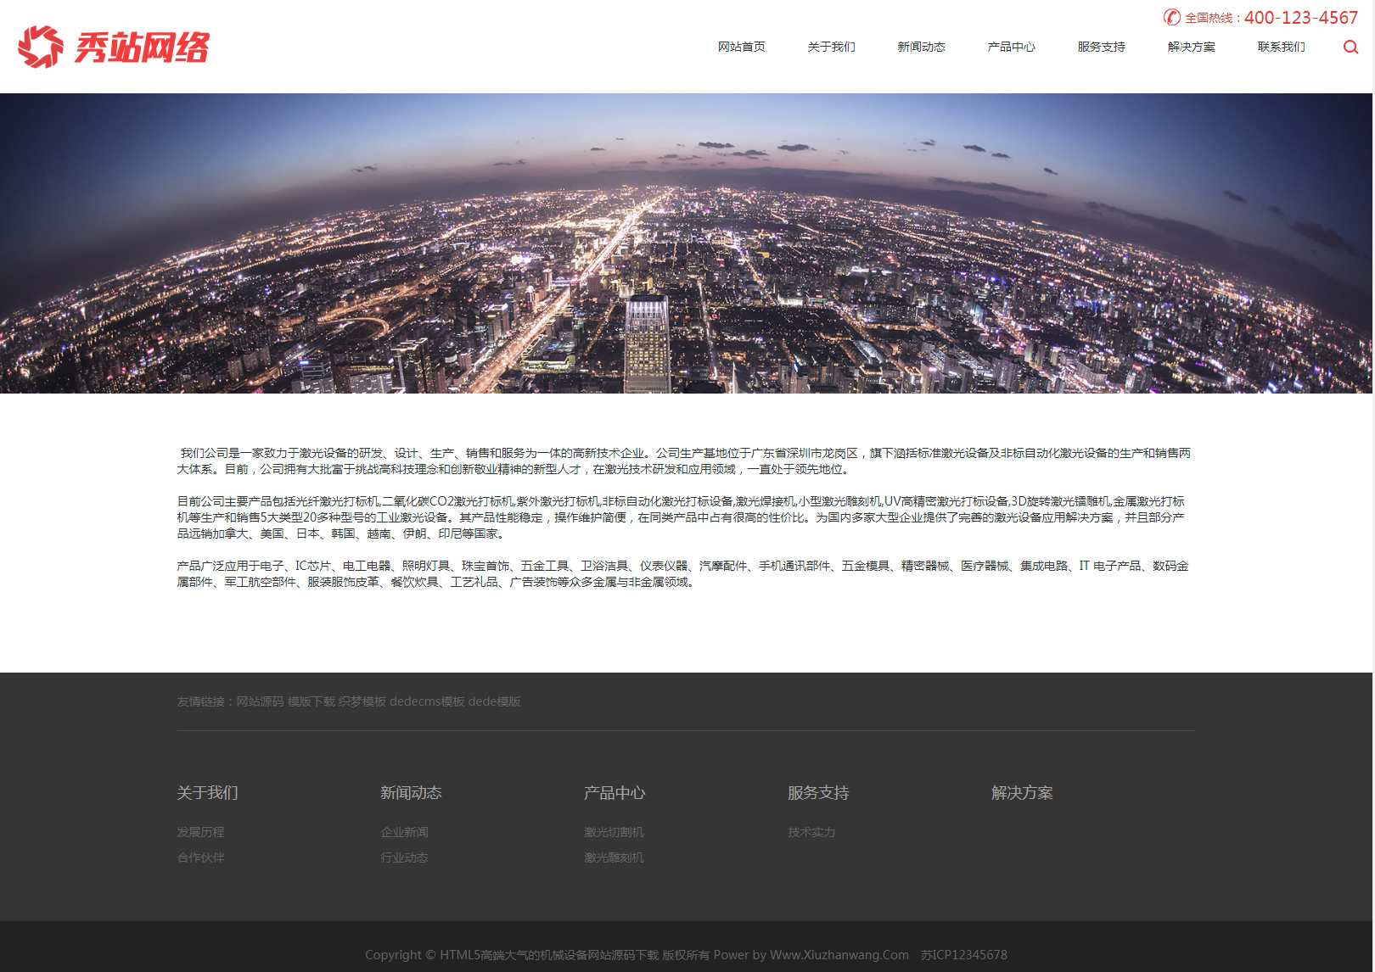Open 网站首页 in the navigation menu

(741, 47)
